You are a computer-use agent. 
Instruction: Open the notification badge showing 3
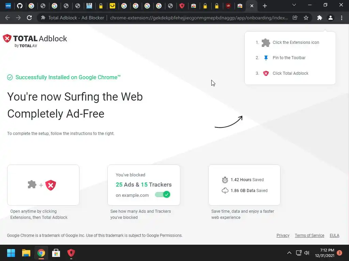[339, 253]
